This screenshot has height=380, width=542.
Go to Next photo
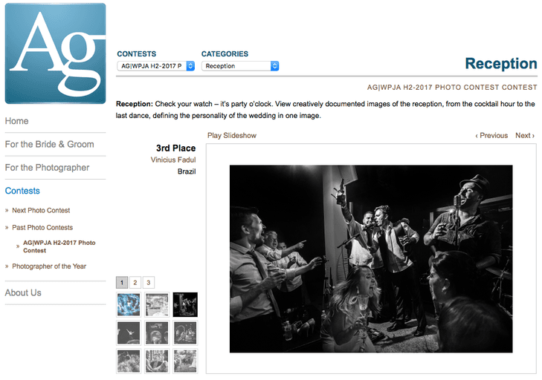[525, 136]
